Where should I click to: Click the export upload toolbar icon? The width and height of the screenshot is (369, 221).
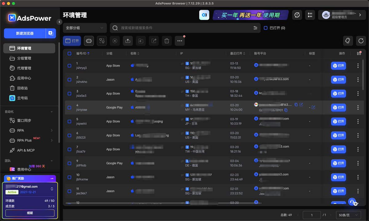click(x=128, y=40)
